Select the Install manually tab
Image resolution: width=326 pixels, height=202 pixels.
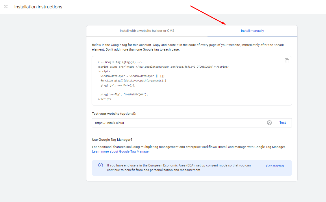pos(252,31)
